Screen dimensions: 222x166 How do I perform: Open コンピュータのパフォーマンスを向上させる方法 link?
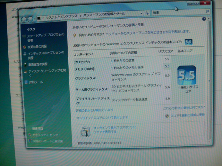[x=147, y=33]
